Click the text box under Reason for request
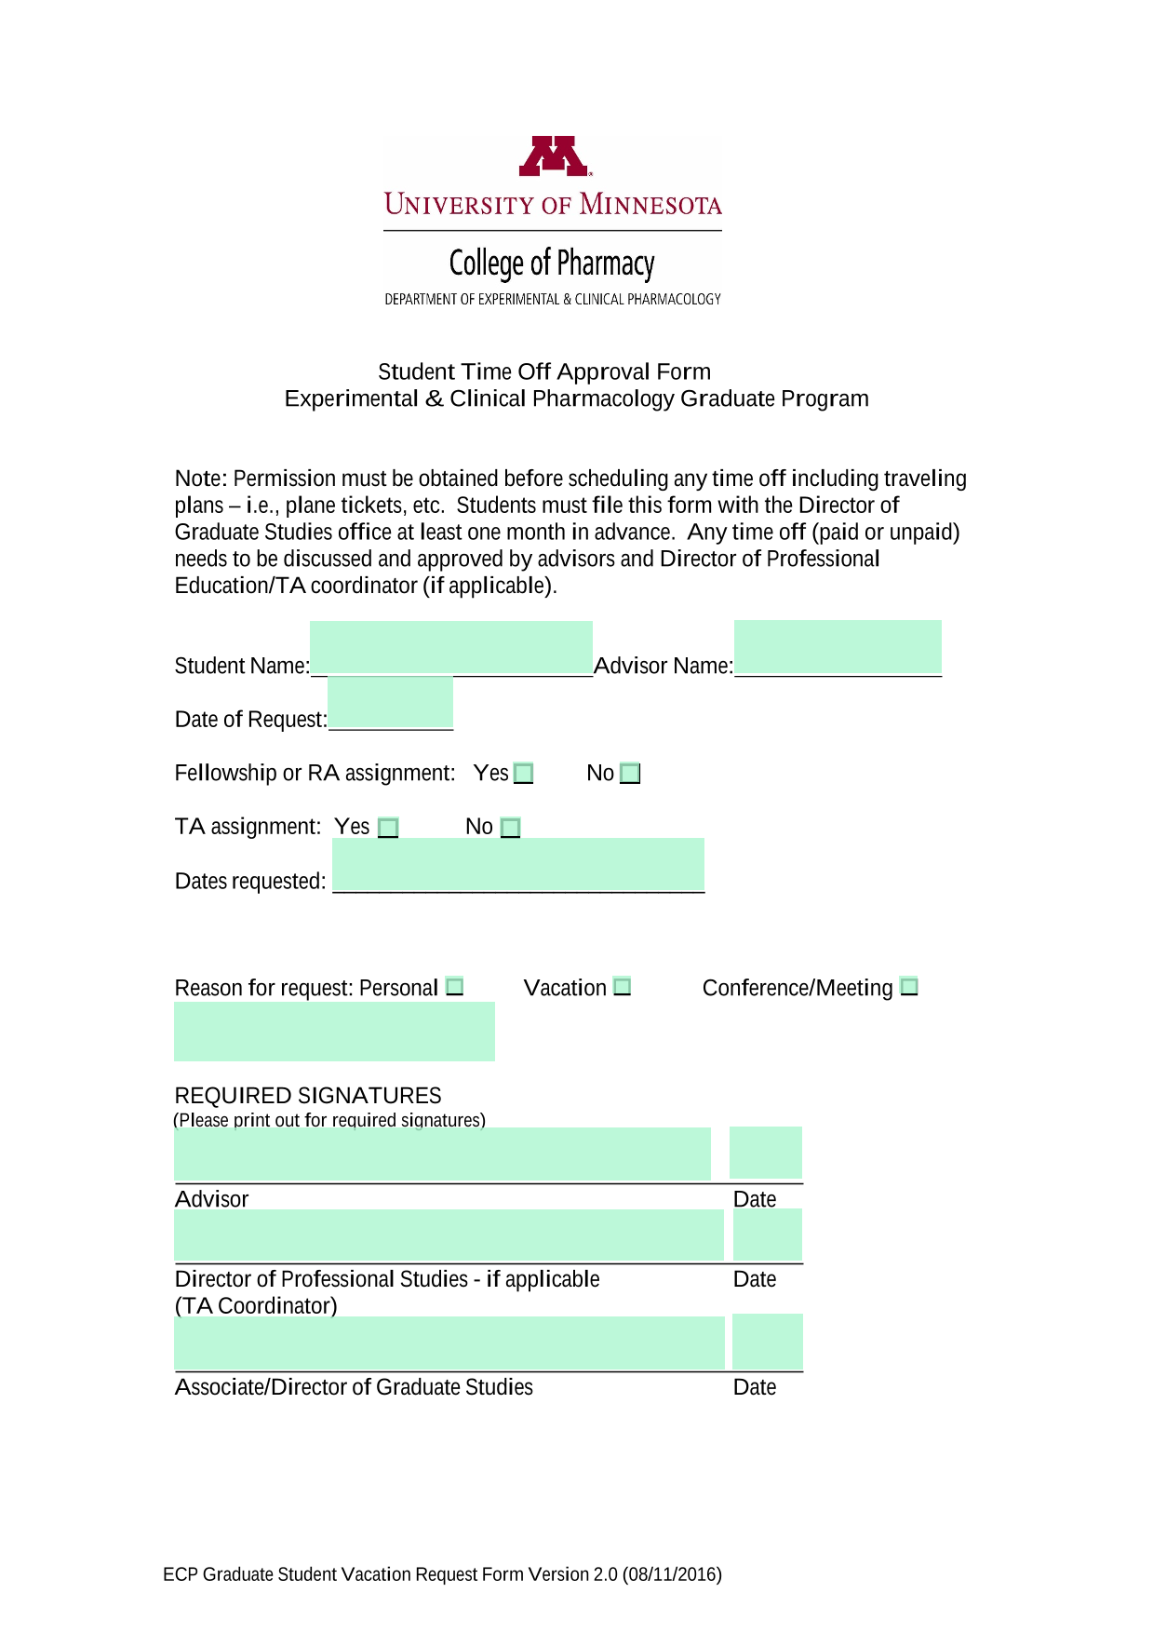Image resolution: width=1153 pixels, height=1633 pixels. pos(334,1032)
